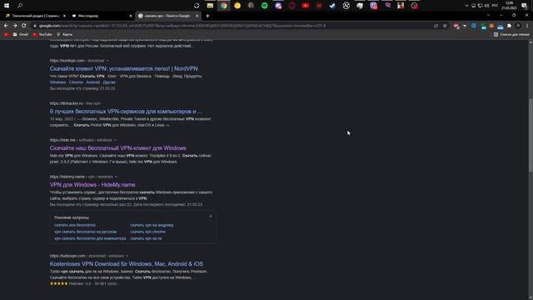Image resolution: width=533 pixels, height=300 pixels.
Task: Show hidden system tray icons
Action: [x=466, y=6]
